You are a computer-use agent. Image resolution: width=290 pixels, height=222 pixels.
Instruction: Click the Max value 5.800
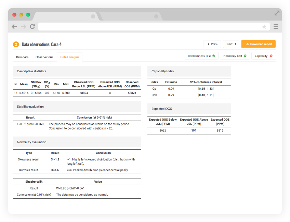(x=66, y=93)
